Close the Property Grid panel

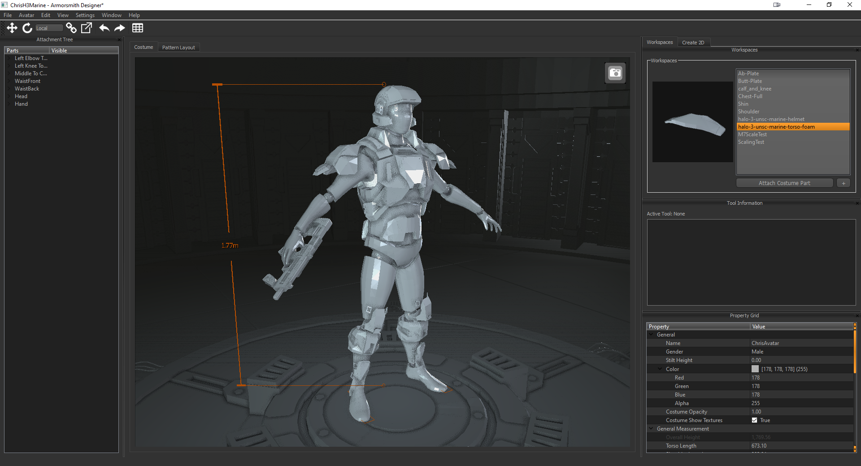(x=857, y=315)
